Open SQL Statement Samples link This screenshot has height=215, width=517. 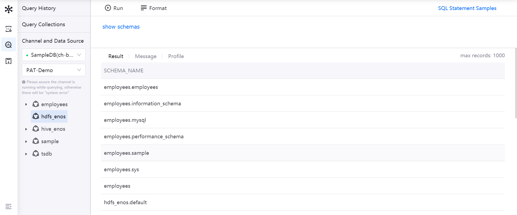[x=467, y=8]
